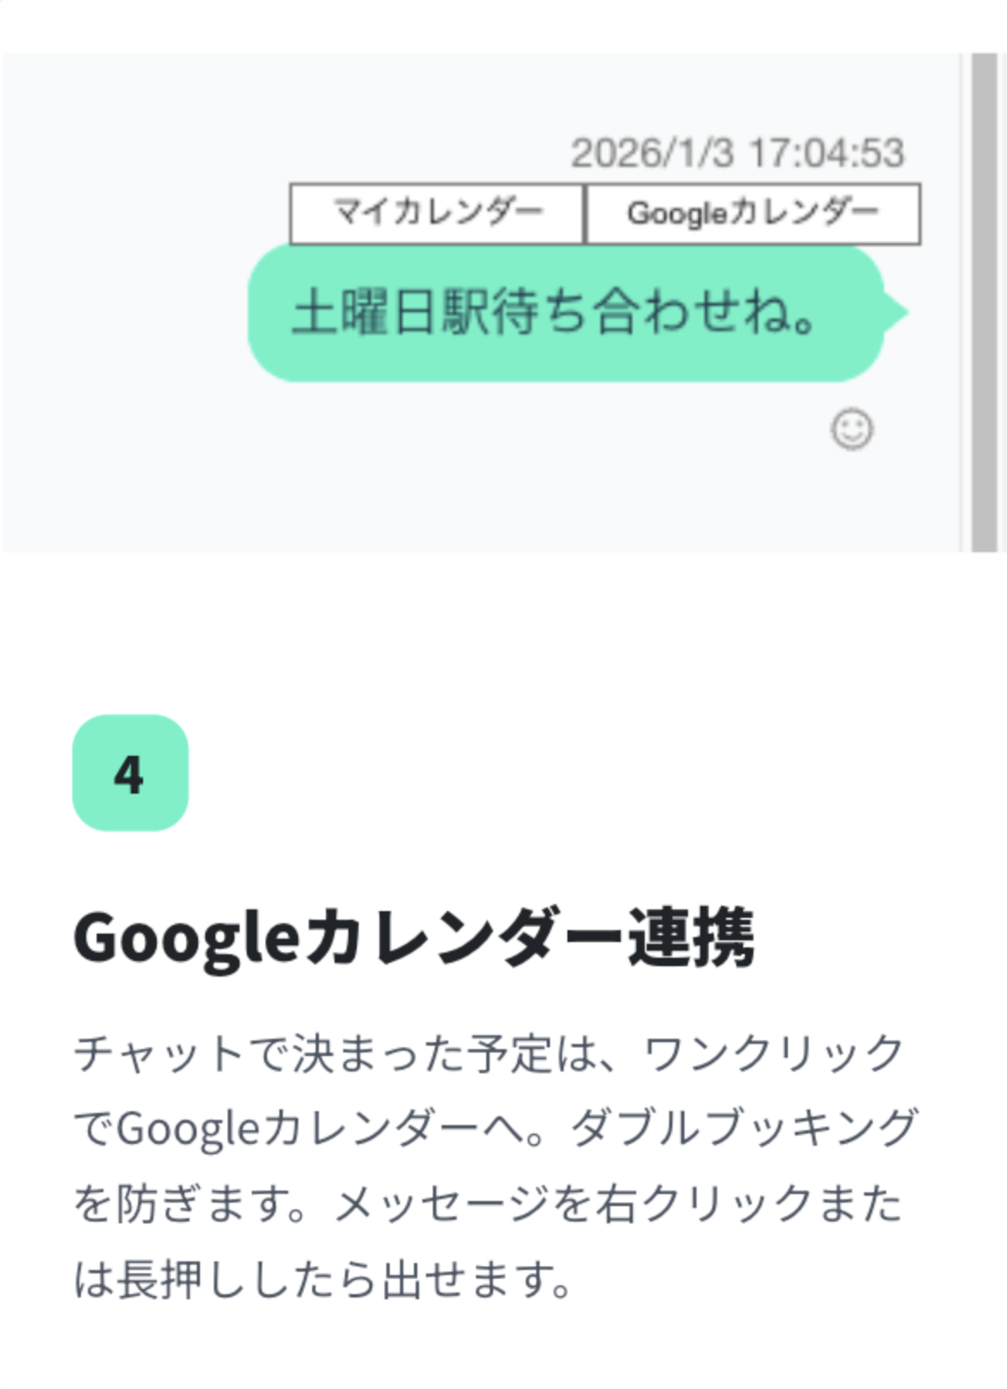Select the green 土曜日駅待ち合わせね。 message bubble
Image resolution: width=1007 pixels, height=1389 pixels.
[565, 312]
